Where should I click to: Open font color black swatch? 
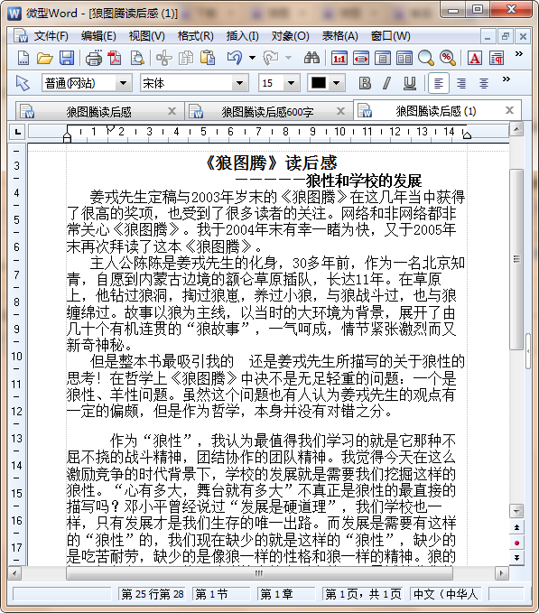[319, 83]
